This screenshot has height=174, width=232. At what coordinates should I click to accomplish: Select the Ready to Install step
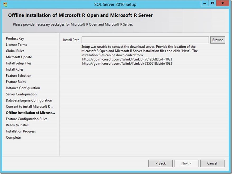[x=17, y=125]
